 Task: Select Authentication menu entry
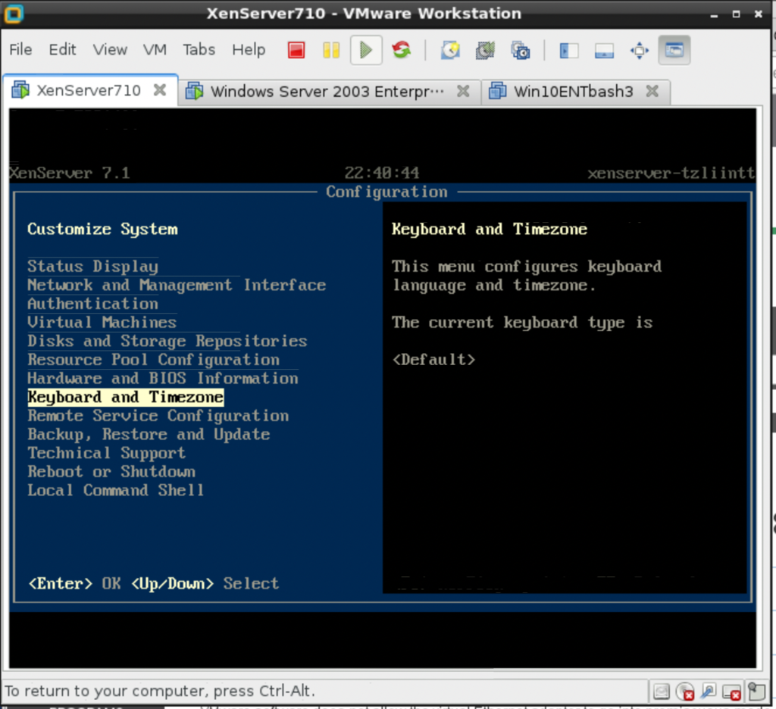click(x=92, y=304)
